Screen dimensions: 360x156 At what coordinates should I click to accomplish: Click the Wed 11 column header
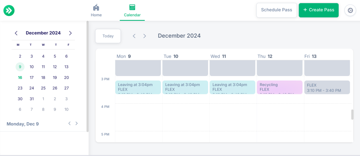click(218, 56)
